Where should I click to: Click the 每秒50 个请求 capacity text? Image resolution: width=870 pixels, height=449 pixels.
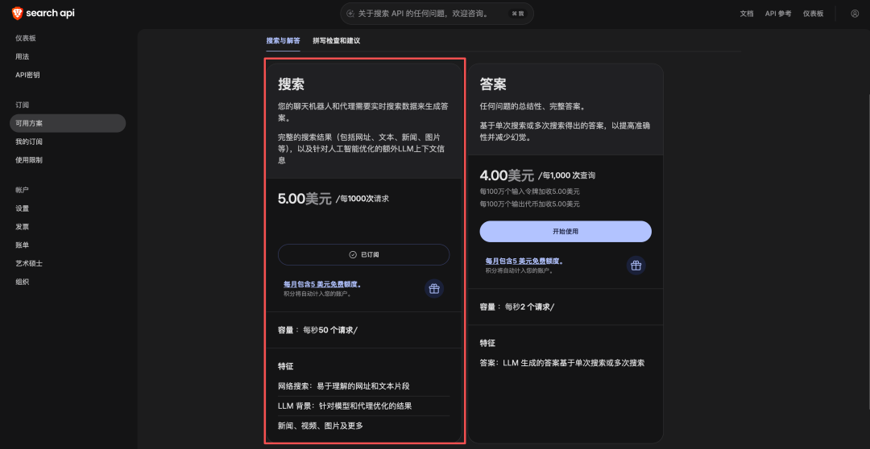coord(330,330)
